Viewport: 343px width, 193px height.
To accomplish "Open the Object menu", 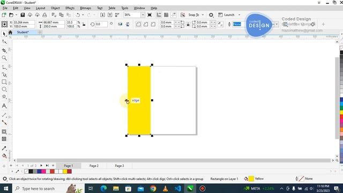I will [55, 8].
